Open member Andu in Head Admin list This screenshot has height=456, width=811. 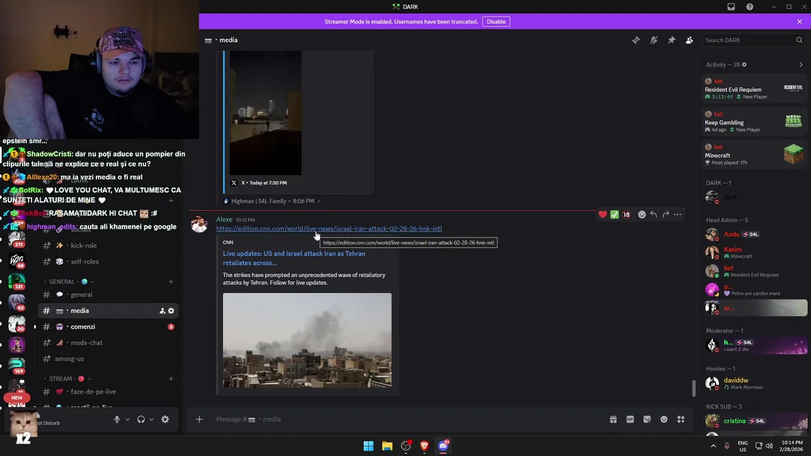click(x=754, y=234)
